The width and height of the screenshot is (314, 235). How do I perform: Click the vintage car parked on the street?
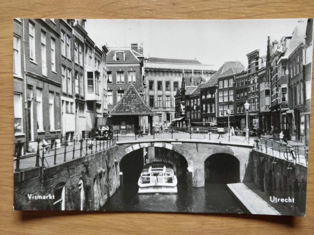104,132
